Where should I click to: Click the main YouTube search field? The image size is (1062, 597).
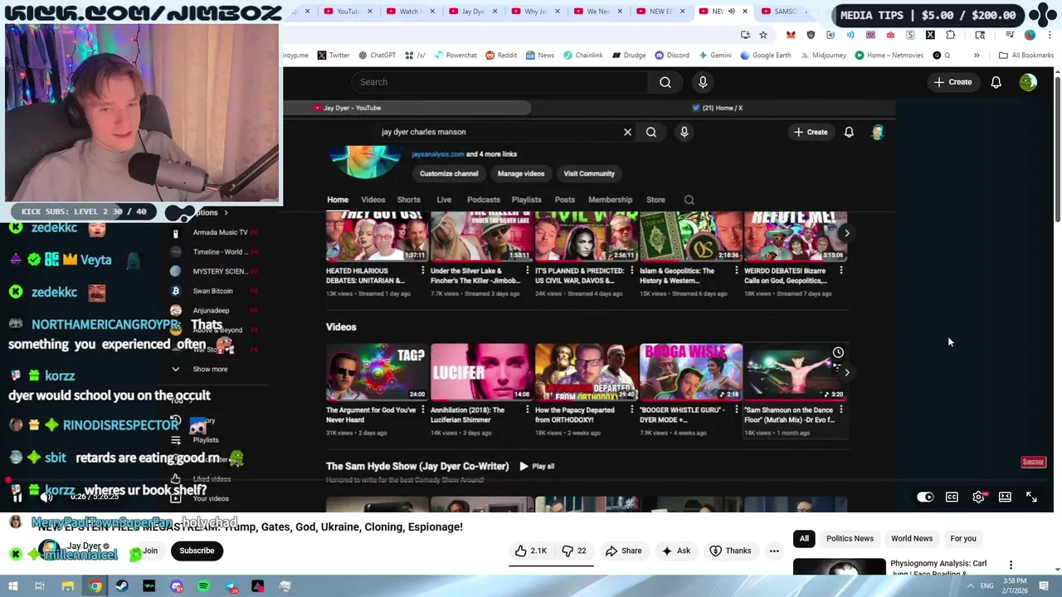pyautogui.click(x=499, y=82)
